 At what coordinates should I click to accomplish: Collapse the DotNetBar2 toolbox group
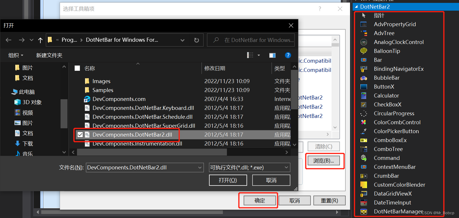tap(356, 7)
